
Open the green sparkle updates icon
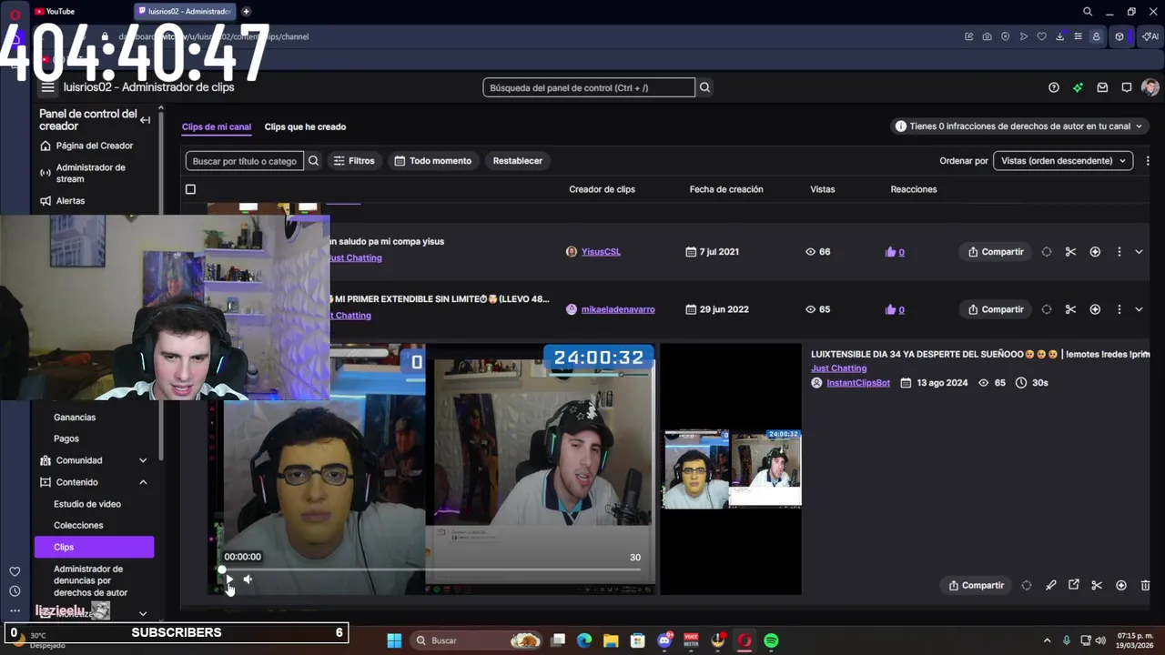pos(1078,87)
